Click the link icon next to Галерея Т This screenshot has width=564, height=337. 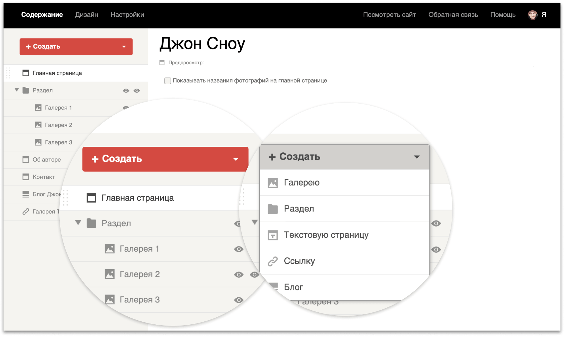tap(26, 211)
